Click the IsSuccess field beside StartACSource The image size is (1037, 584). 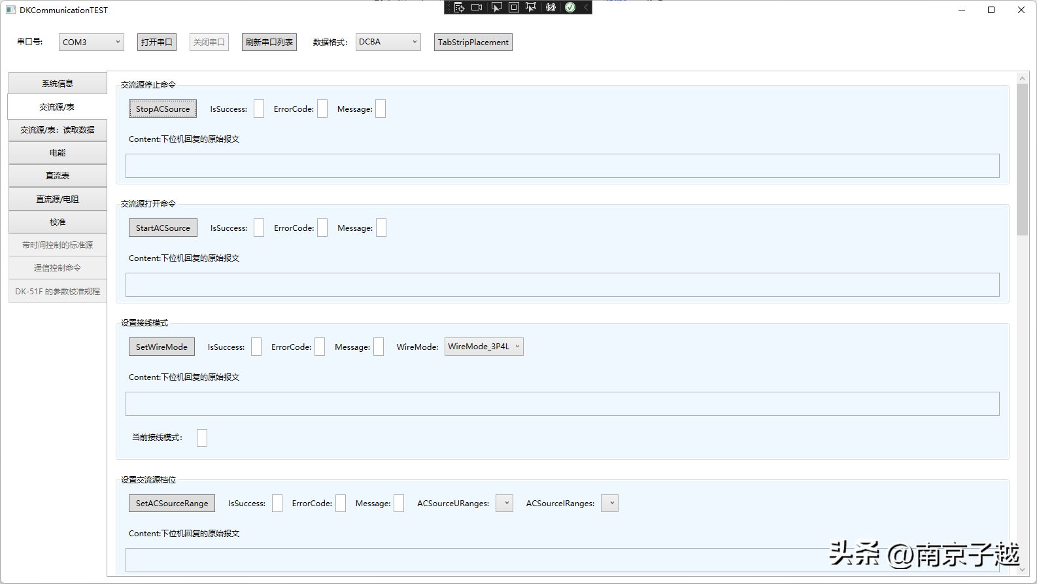coord(259,228)
